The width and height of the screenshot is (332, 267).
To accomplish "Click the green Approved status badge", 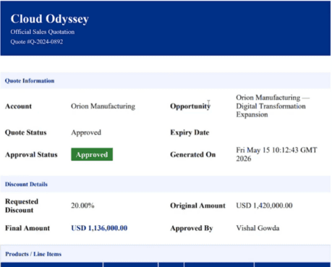I will pyautogui.click(x=92, y=154).
